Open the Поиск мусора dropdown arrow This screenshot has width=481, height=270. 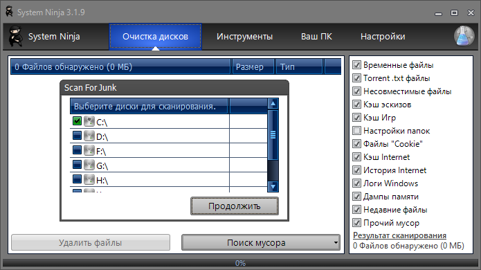click(x=336, y=243)
